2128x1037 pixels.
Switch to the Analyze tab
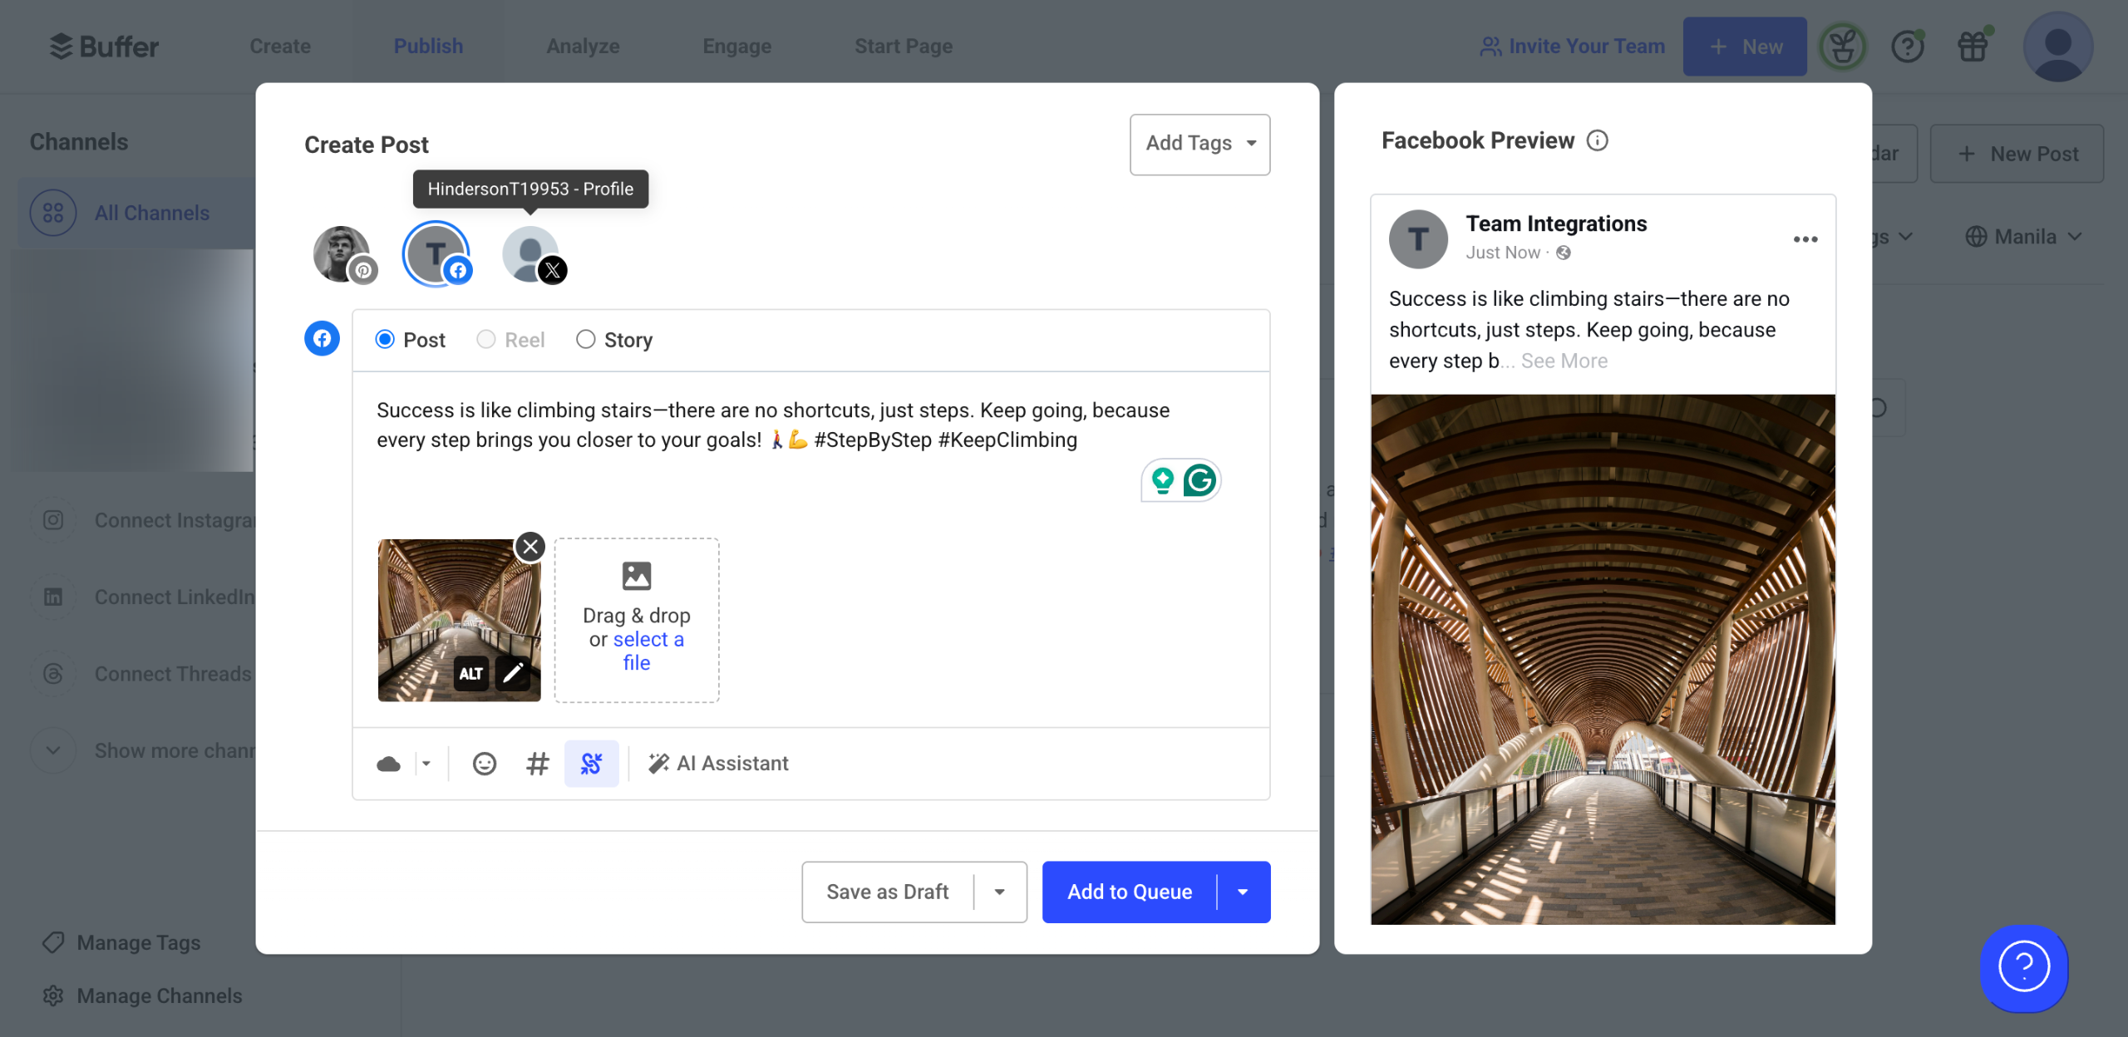point(583,46)
